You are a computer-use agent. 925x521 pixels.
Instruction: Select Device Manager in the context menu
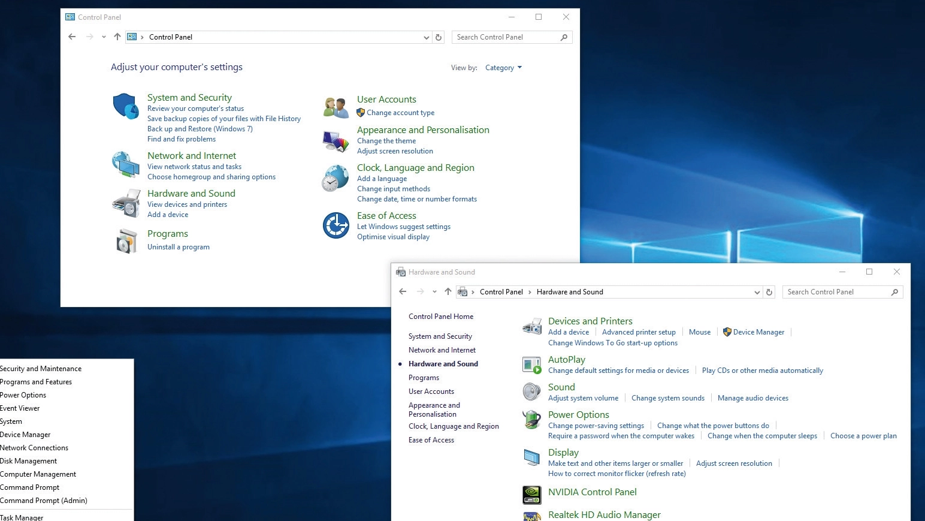(x=25, y=435)
